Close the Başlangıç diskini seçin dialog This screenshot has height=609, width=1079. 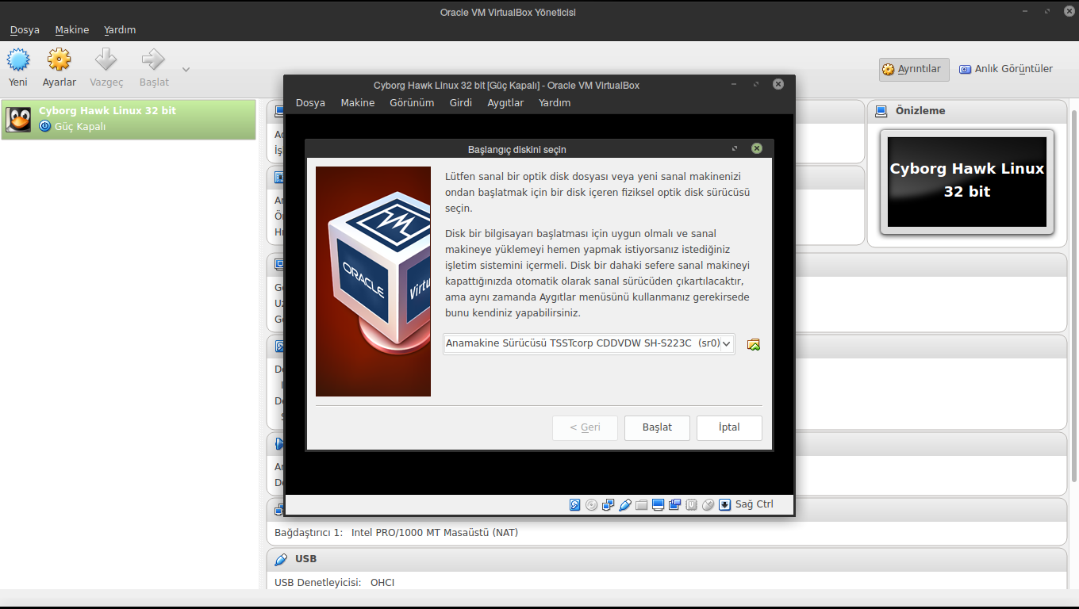(757, 148)
